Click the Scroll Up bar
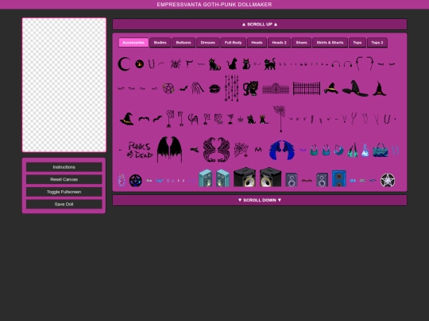The image size is (429, 321). pyautogui.click(x=260, y=25)
